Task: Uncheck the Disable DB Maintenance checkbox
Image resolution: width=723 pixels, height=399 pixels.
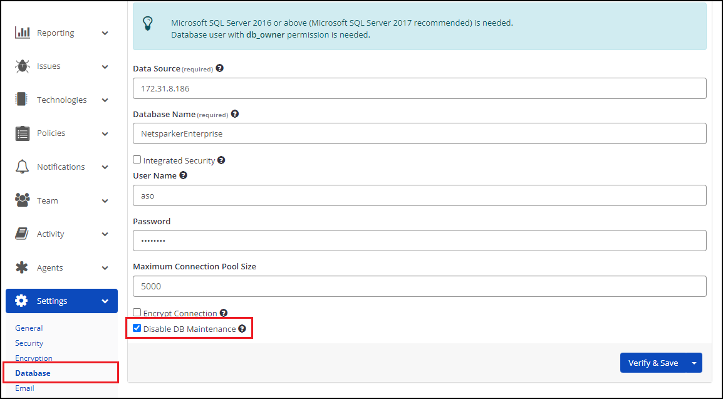Action: [x=137, y=328]
